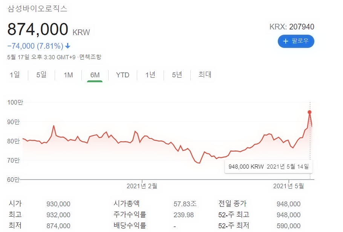Select the 5일 time range tab
Screen dimensions: 343x232
click(x=41, y=75)
